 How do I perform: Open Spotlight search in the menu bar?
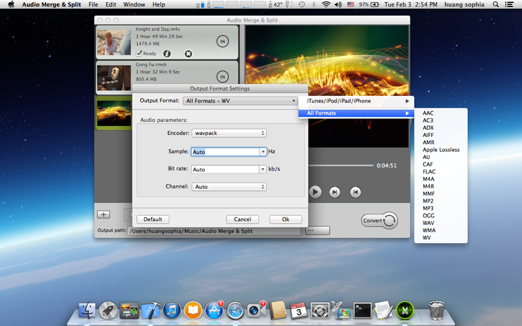pos(496,5)
